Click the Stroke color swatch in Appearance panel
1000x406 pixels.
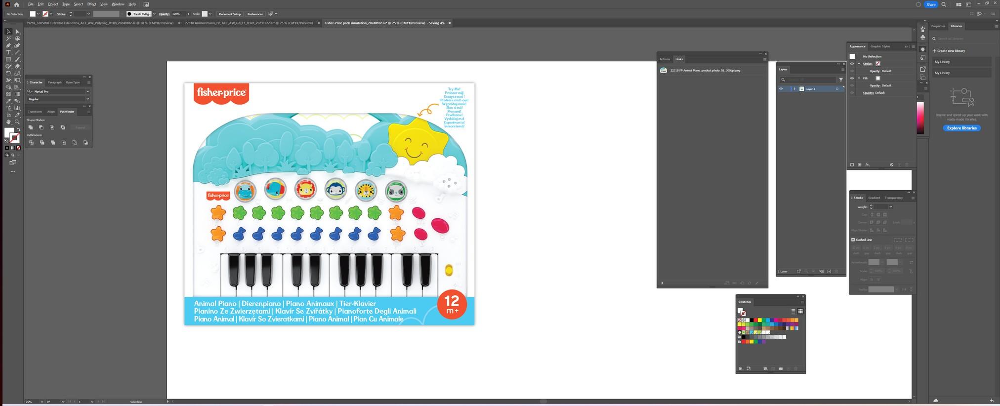point(878,64)
